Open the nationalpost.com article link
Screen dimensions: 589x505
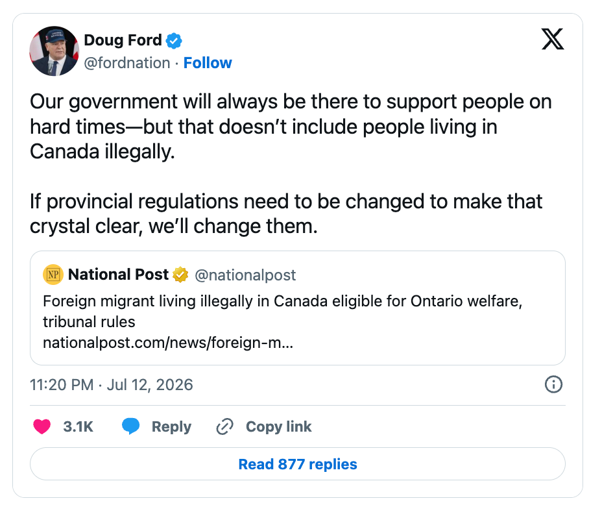(168, 343)
